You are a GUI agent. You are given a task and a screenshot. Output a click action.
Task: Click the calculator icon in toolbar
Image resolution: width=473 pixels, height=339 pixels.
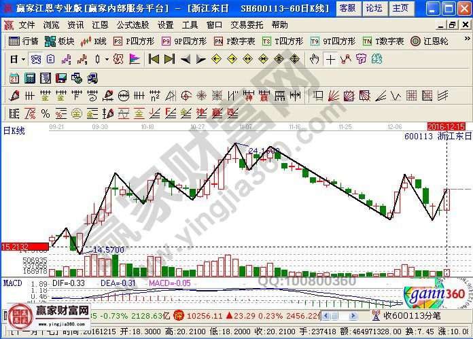[29, 77]
